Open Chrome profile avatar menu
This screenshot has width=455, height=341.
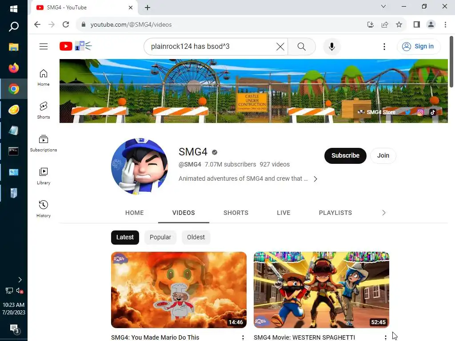click(x=431, y=25)
